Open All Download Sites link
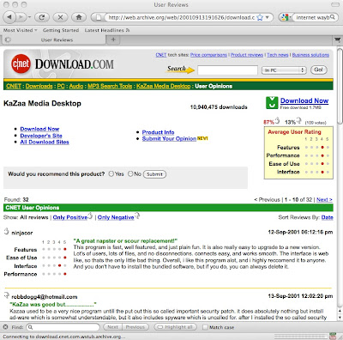Screen dimensions: 343x340 [45, 142]
